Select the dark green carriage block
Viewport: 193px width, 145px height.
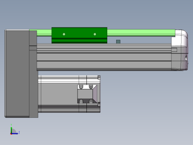click(79, 35)
